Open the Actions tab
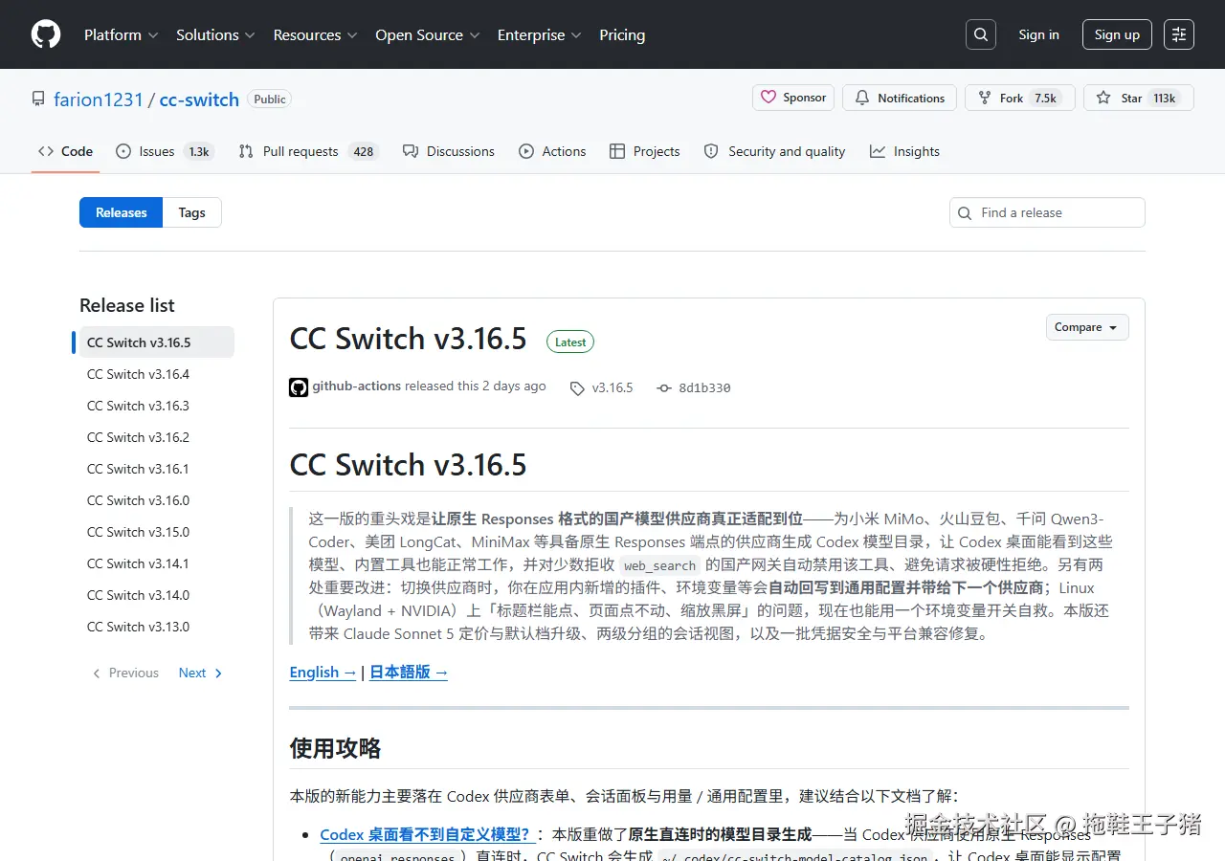The height and width of the screenshot is (861, 1225). [x=552, y=151]
